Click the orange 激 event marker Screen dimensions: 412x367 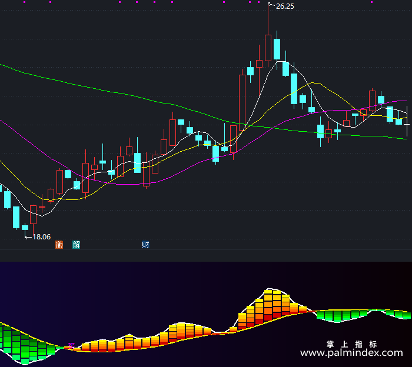tap(59, 245)
